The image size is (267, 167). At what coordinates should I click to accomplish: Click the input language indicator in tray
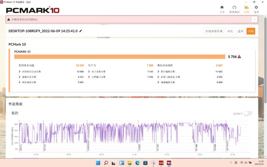236,163
